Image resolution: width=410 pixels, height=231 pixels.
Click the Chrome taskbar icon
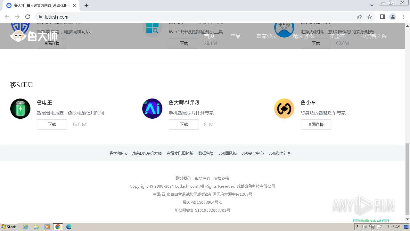click(x=58, y=227)
